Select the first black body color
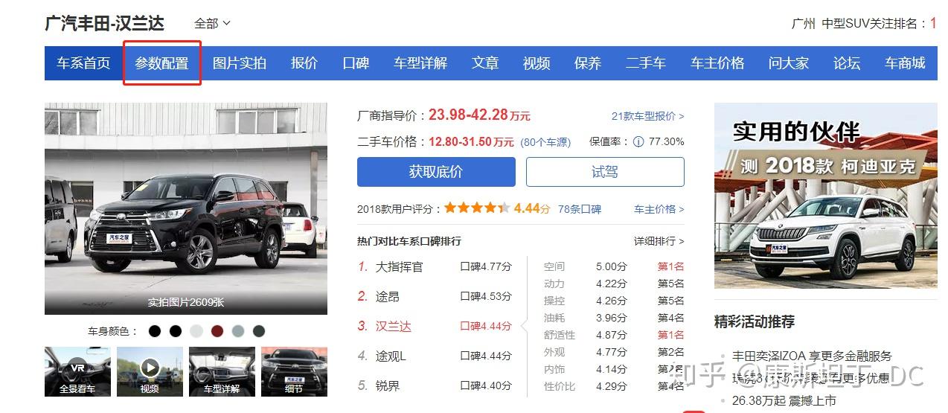 click(155, 331)
